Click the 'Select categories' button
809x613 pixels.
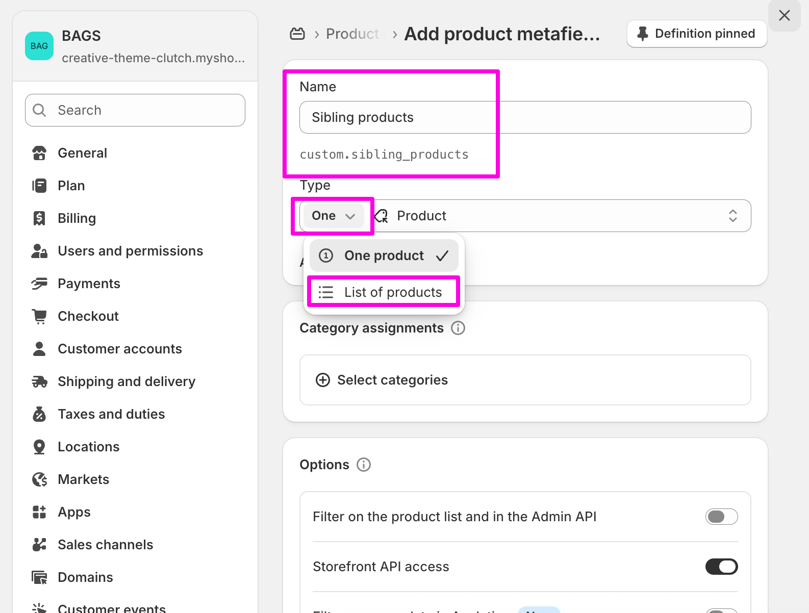[382, 380]
